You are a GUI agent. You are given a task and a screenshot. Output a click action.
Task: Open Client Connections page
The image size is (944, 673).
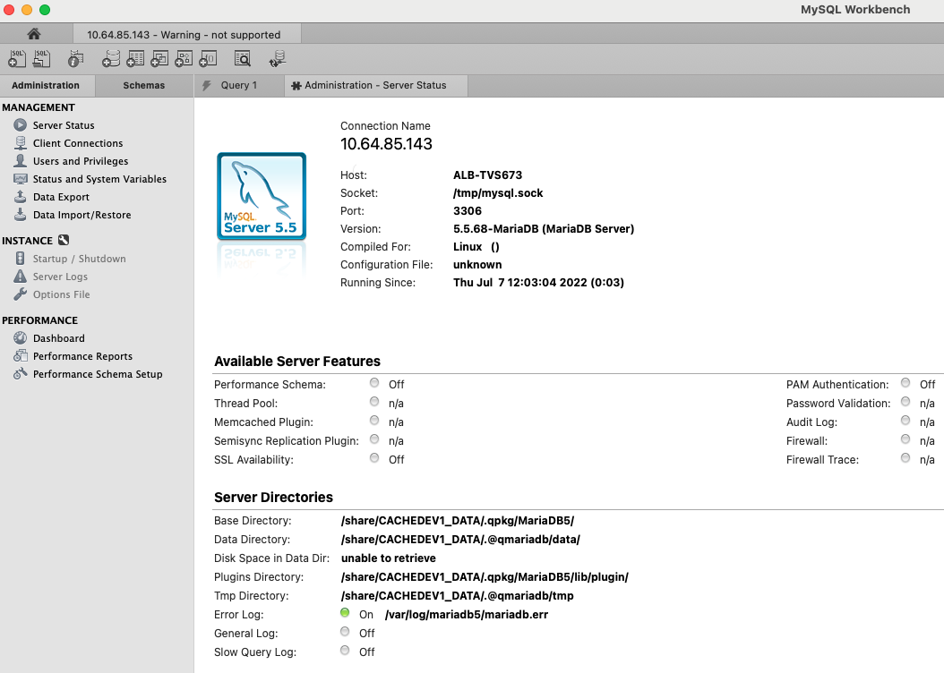click(78, 143)
